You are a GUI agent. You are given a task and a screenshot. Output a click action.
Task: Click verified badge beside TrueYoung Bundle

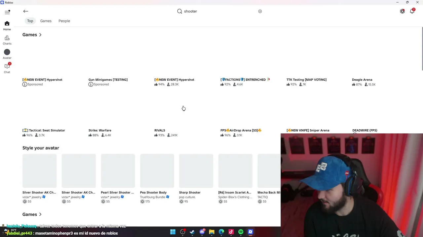(168, 197)
